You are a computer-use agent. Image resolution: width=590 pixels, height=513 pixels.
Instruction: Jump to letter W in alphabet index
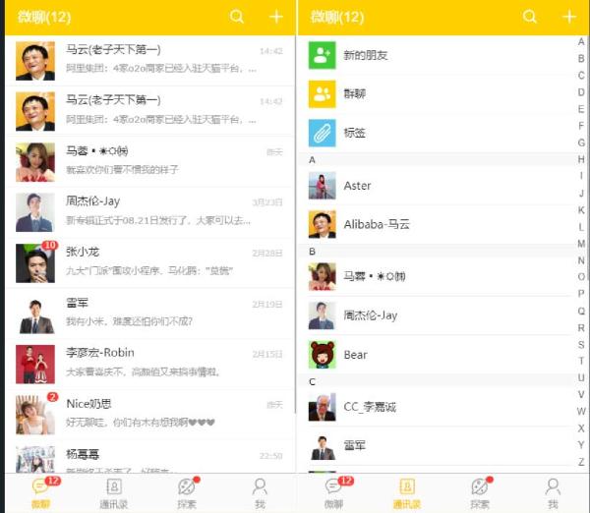point(581,411)
